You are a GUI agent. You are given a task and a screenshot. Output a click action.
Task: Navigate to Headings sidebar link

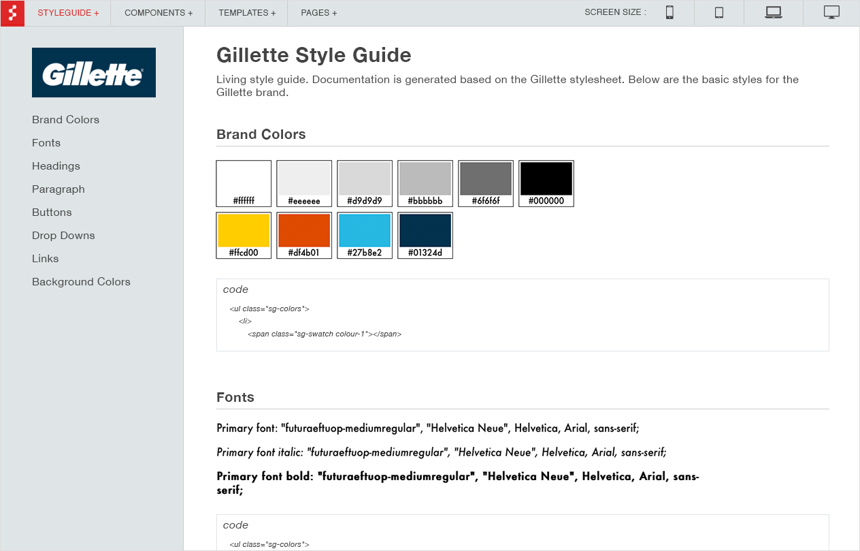(x=56, y=166)
